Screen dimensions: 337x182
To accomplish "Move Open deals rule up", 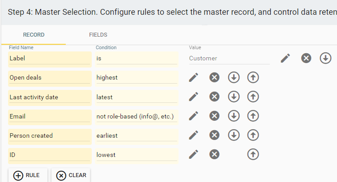I will coord(253,77).
